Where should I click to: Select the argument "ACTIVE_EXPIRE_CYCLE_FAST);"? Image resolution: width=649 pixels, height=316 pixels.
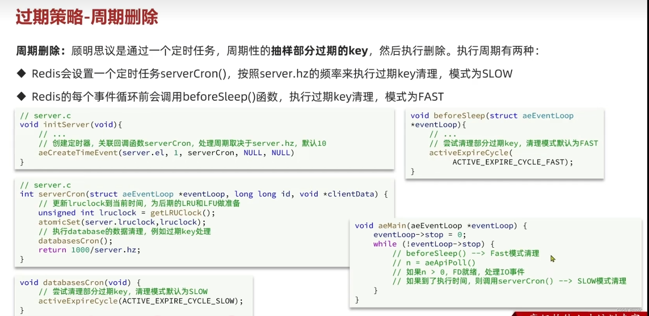513,162
